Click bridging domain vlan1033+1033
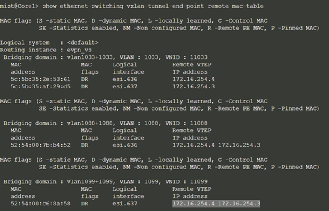This screenshot has width=329, height=211. (85, 57)
